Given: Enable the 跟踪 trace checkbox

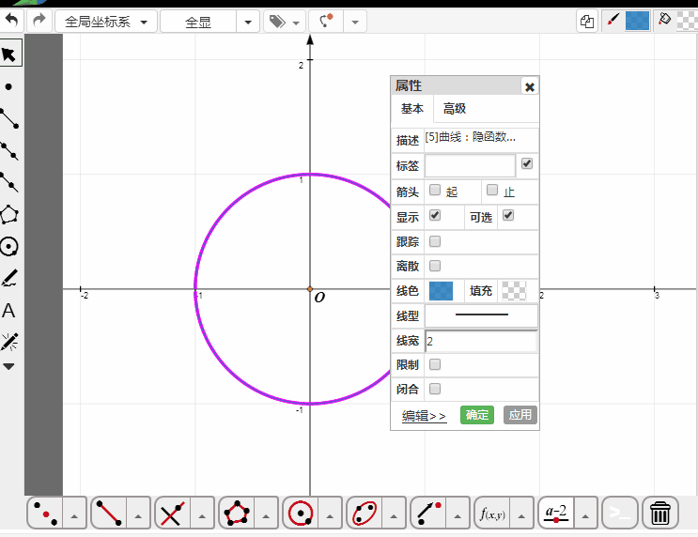Looking at the screenshot, I should click(435, 241).
